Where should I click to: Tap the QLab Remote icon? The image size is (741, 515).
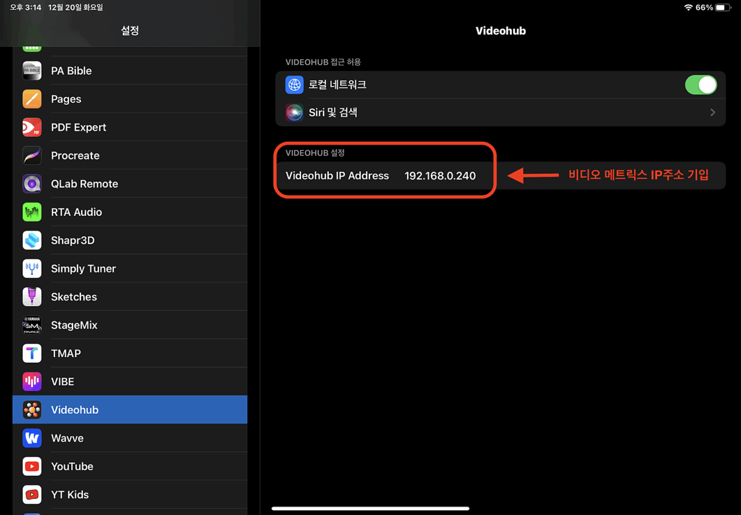tap(32, 184)
